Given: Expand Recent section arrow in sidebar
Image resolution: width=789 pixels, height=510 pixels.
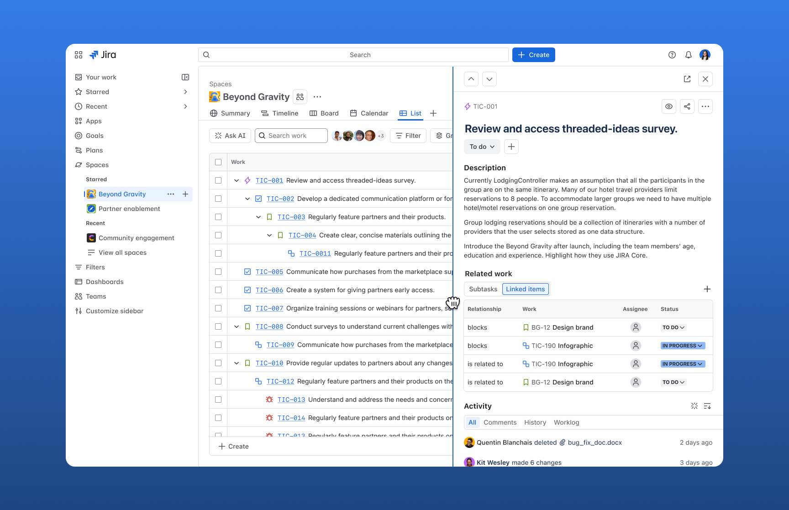Looking at the screenshot, I should [185, 106].
